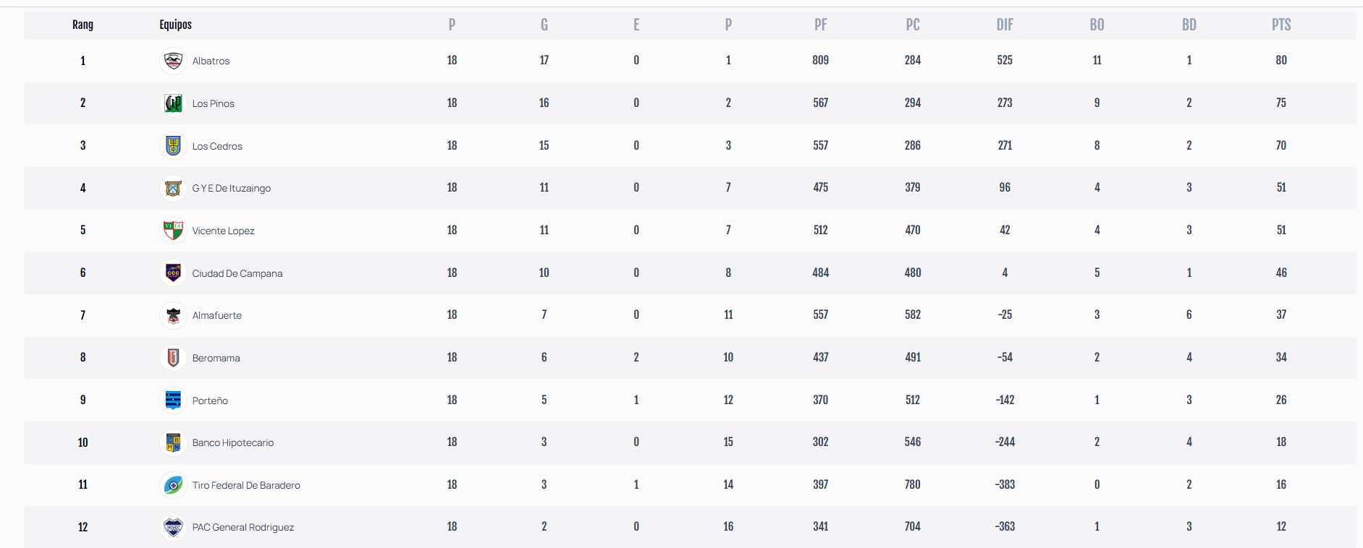1363x548 pixels.
Task: Click the Beromama shield icon
Action: tap(173, 358)
